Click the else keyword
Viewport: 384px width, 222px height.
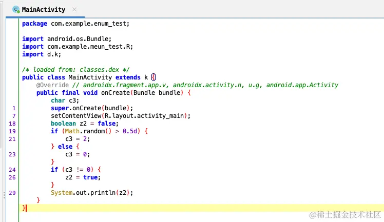click(x=65, y=147)
